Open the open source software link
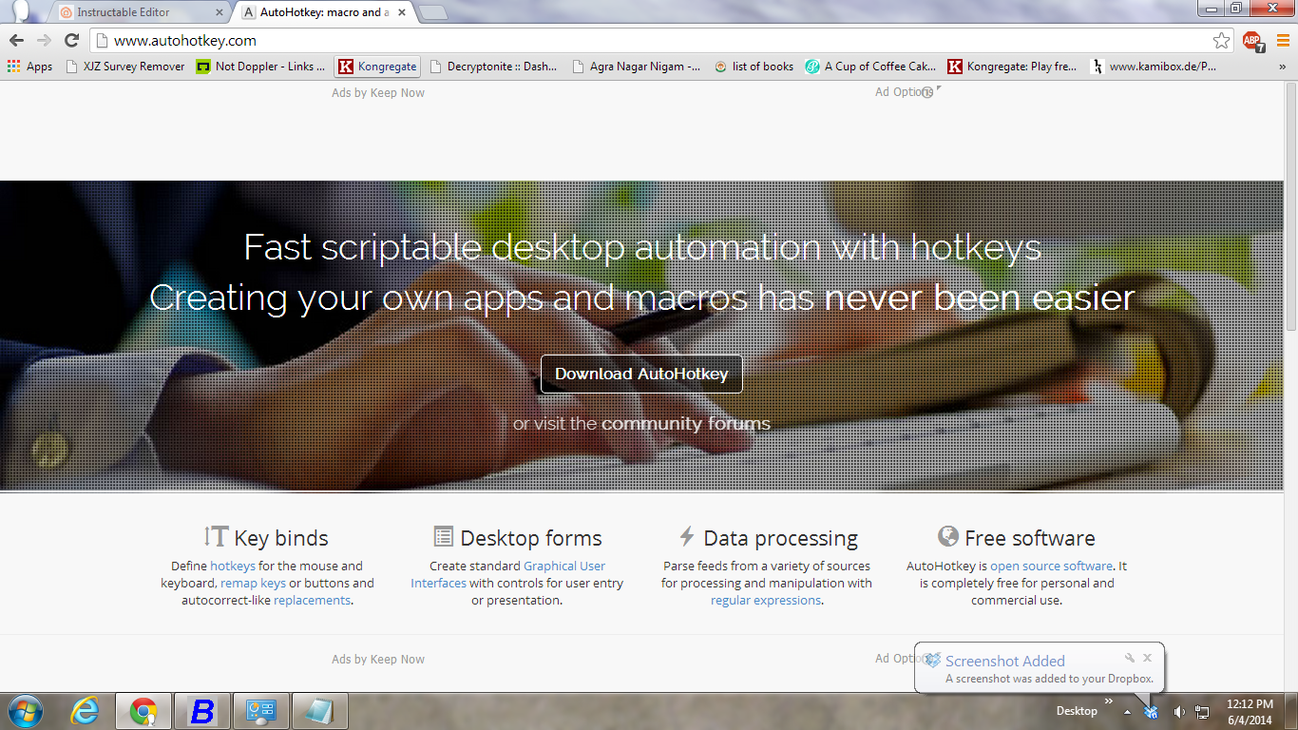The width and height of the screenshot is (1298, 730). point(1051,566)
